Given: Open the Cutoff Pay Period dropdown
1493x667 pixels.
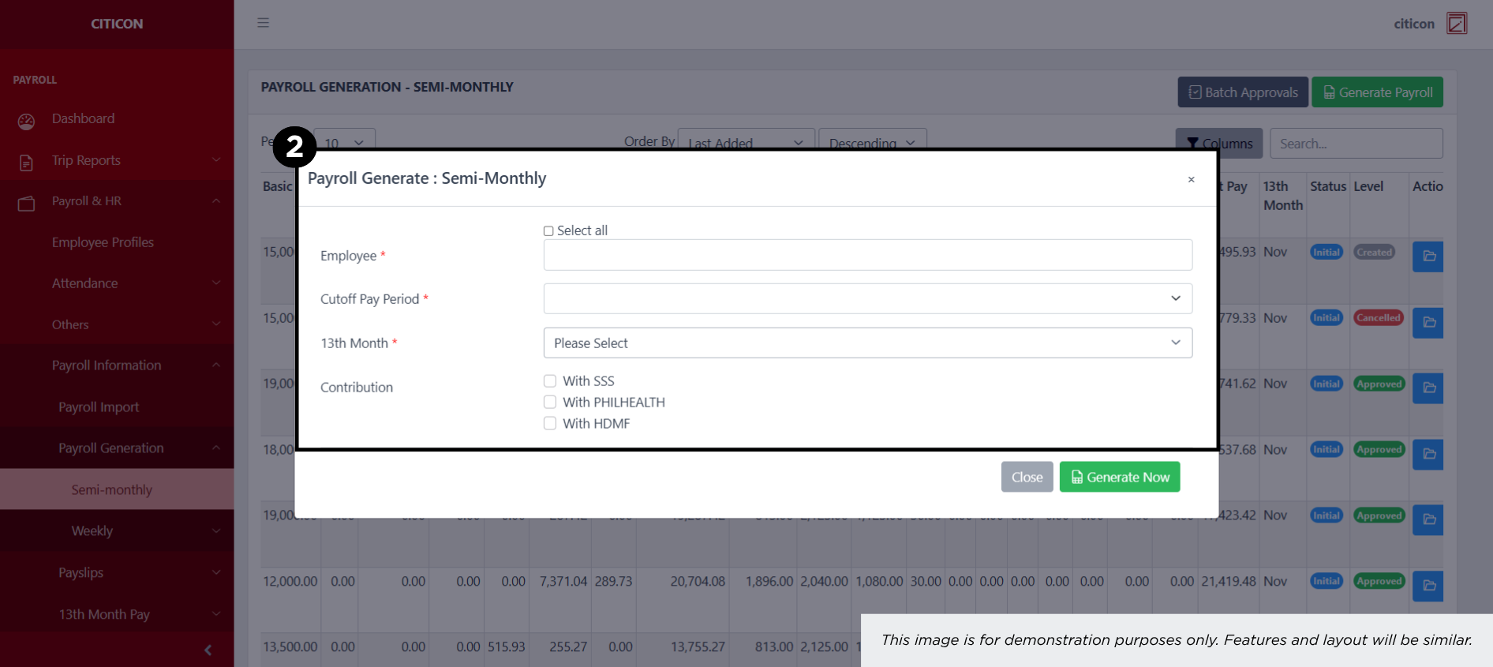Looking at the screenshot, I should (x=867, y=298).
